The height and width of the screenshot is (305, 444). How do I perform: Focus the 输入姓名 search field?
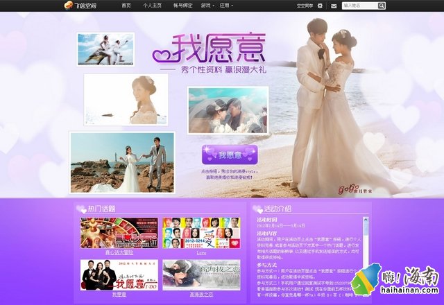[x=360, y=6]
